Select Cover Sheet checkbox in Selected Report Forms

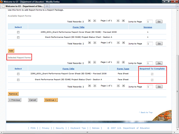(18, 74)
